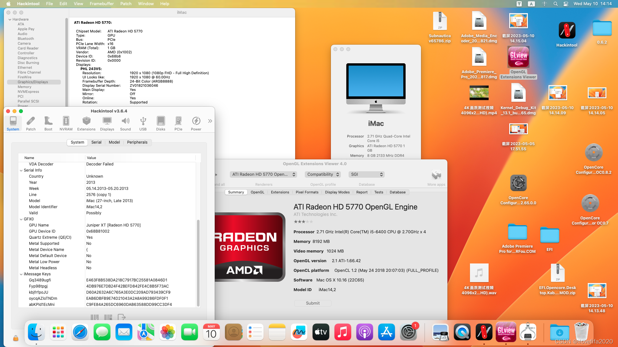This screenshot has height=347, width=618.
Task: Select Memory in the System Information sidebar
Action: (x=24, y=87)
